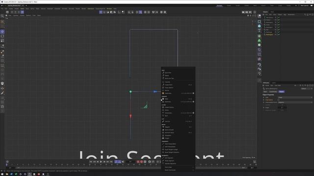The height and width of the screenshot is (176, 314).
Task: Choose Join Segment in context menu
Action: (x=169, y=158)
